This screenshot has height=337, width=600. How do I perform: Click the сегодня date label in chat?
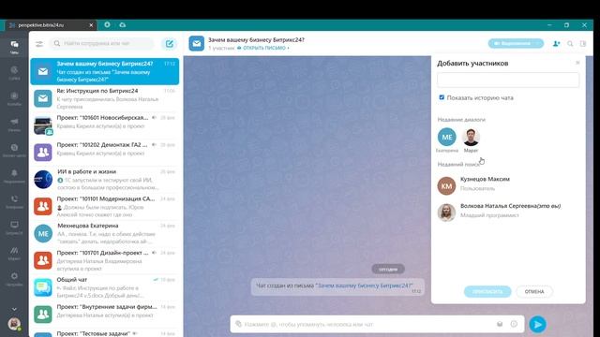[388, 270]
